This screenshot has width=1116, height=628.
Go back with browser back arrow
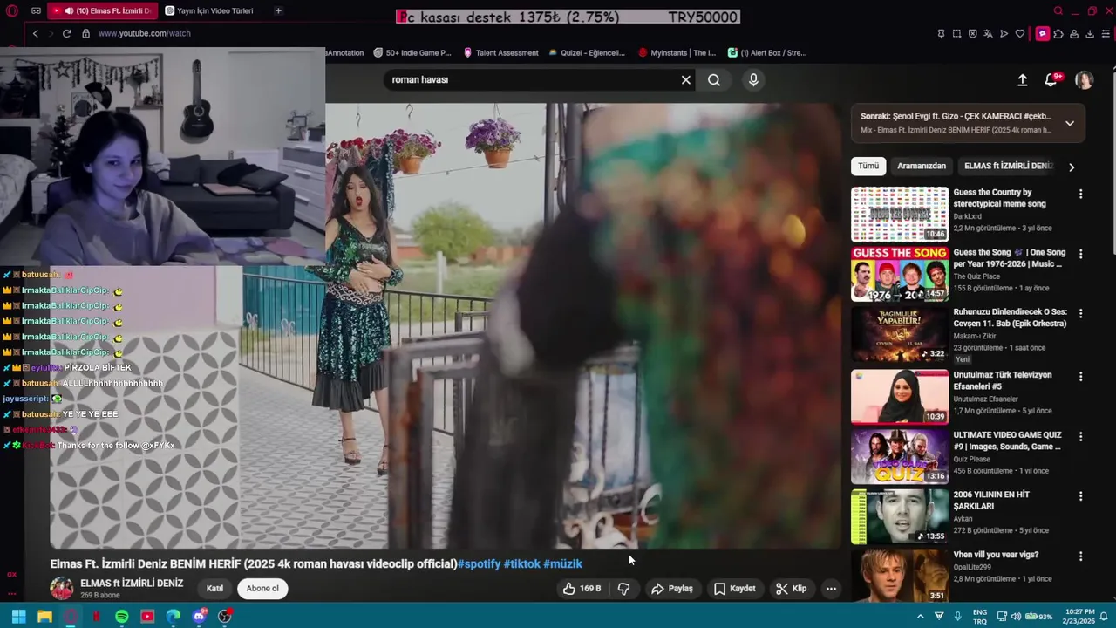[x=36, y=33]
